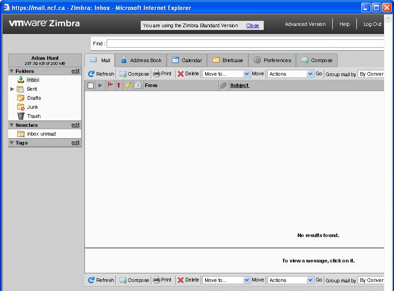Toggle the select-all messages checkbox
Image resolution: width=394 pixels, height=291 pixels.
click(x=90, y=85)
